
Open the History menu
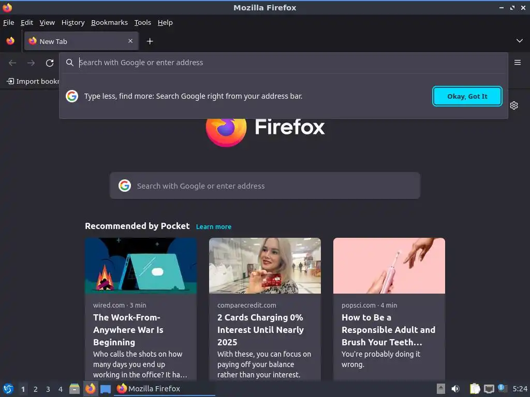point(72,23)
